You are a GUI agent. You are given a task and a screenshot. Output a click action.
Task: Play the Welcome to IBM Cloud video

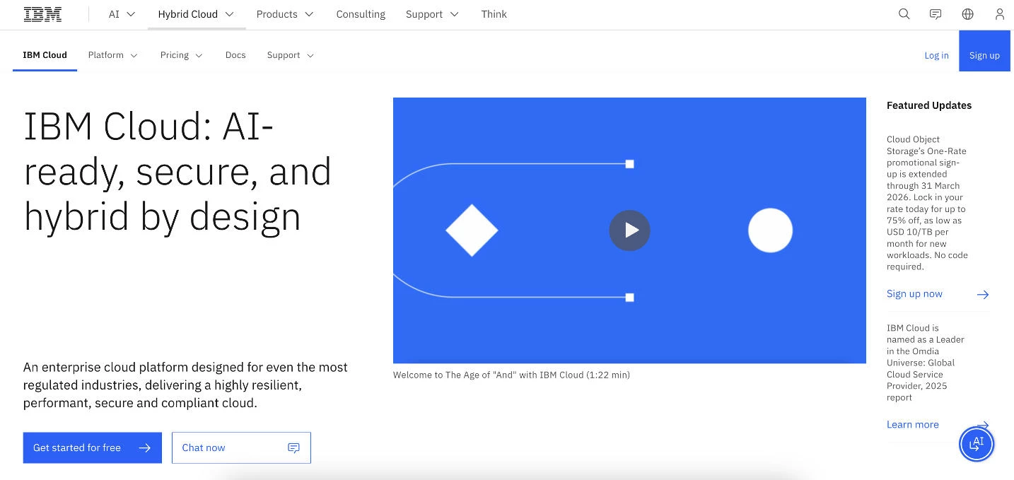point(629,230)
